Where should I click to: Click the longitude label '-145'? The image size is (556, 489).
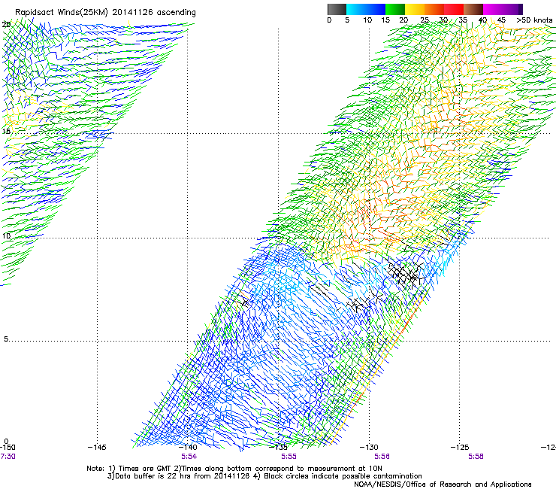pos(97,448)
